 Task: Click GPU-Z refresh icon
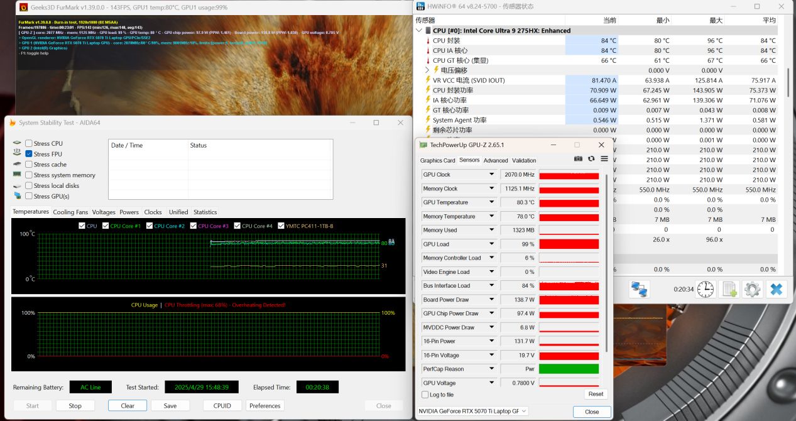591,159
